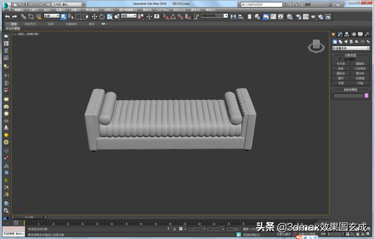Open the 全部 selection filter dropdown
374x239 pixels.
pyautogui.click(x=52, y=16)
